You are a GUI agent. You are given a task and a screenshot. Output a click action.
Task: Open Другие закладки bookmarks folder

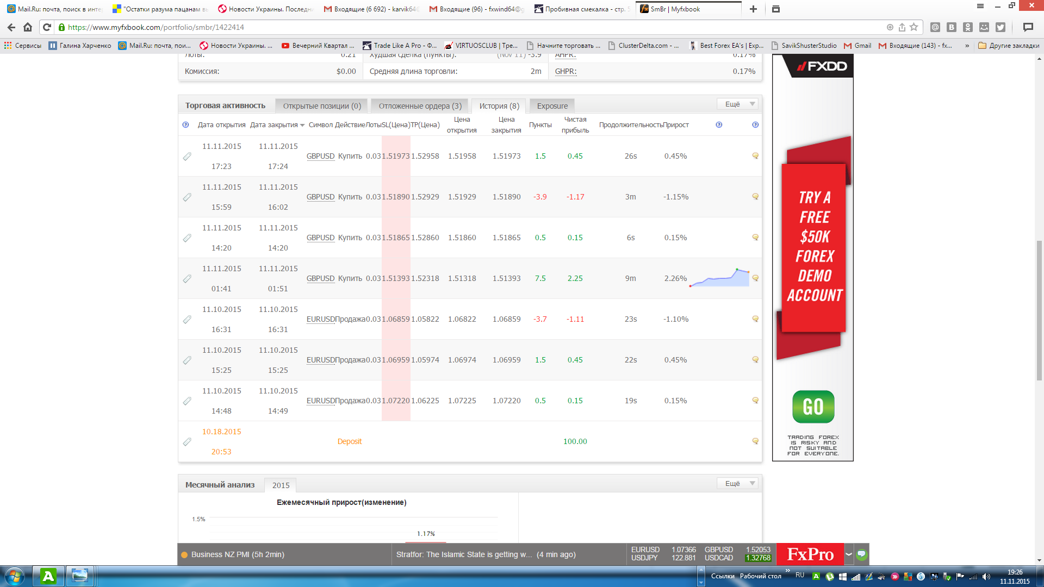point(1009,46)
